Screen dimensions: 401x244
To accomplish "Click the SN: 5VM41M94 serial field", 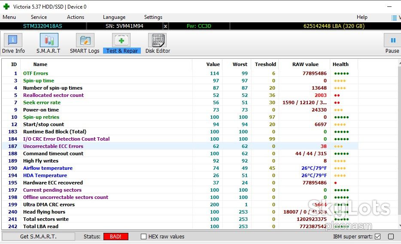I will (124, 26).
